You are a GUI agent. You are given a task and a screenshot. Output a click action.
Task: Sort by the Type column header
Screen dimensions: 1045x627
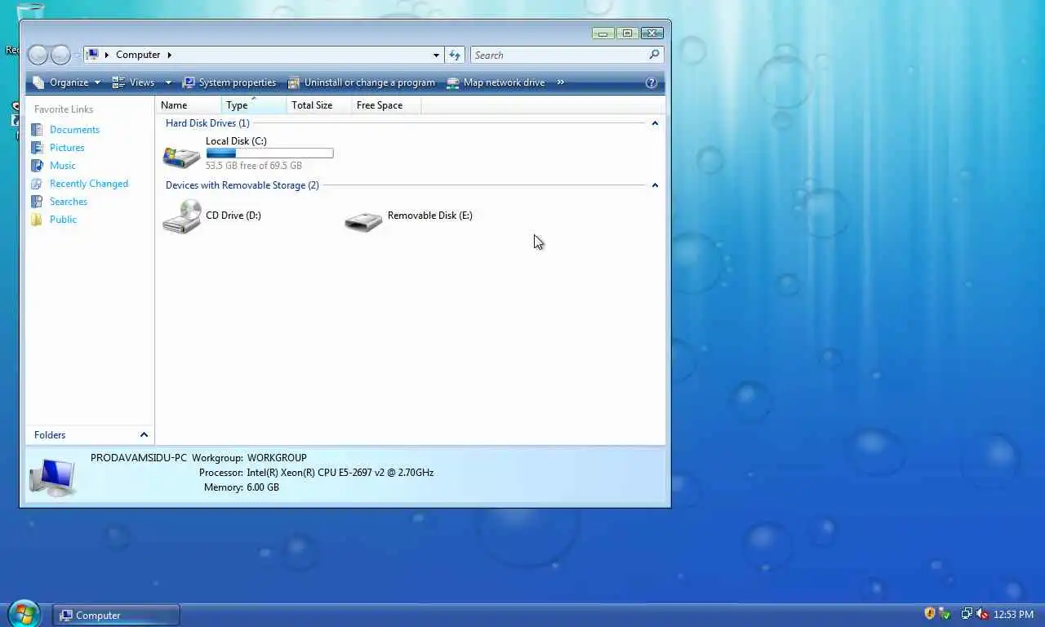[x=254, y=105]
